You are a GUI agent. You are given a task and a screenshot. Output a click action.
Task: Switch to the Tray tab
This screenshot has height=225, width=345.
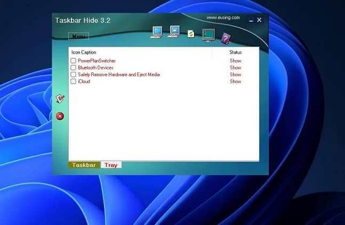tap(111, 165)
